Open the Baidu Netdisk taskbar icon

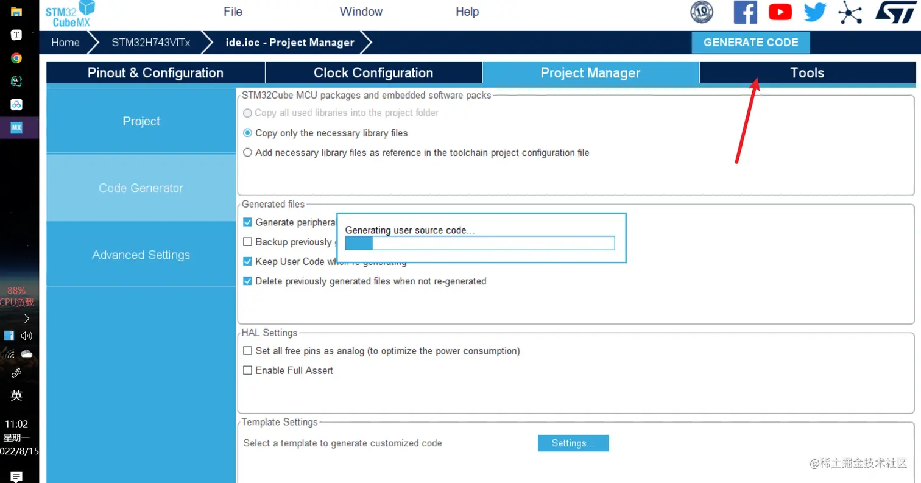16,105
